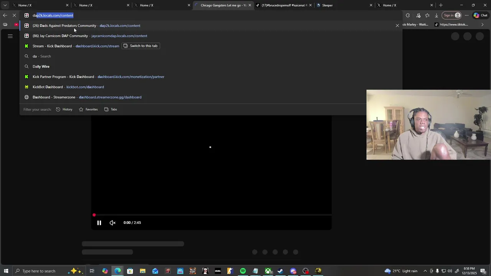Click the address bar URL field

[x=211, y=15]
